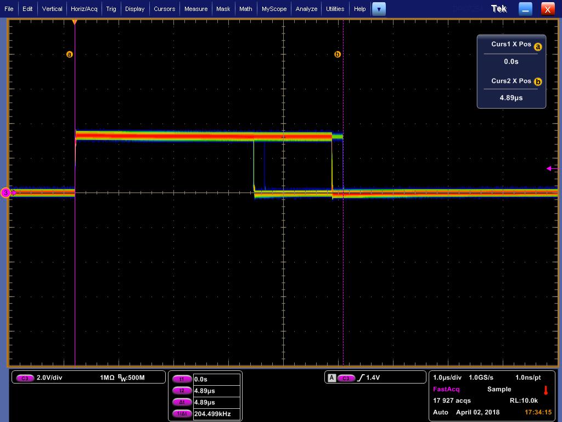Click the orange trigger position marker at top

coord(75,22)
